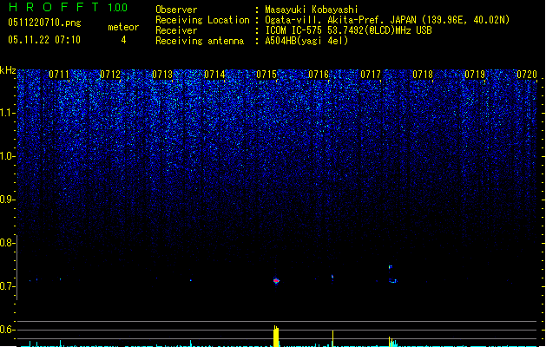The width and height of the screenshot is (546, 347).
Task: Click the Receiving Location field label
Action: [202, 20]
